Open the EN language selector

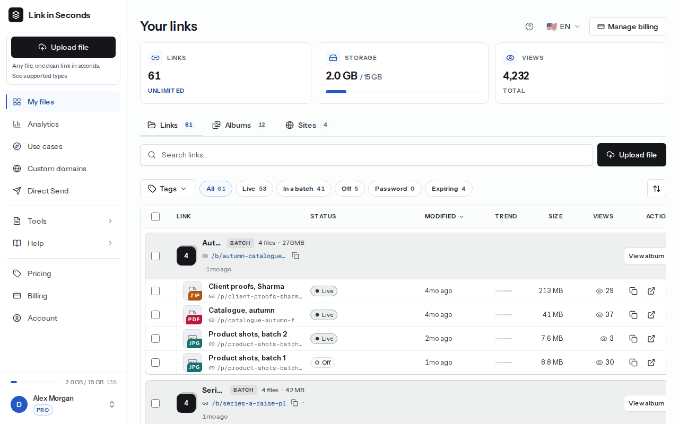[563, 26]
